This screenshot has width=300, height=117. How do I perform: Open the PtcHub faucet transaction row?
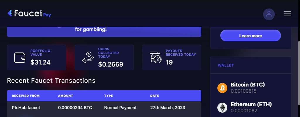click(104, 108)
